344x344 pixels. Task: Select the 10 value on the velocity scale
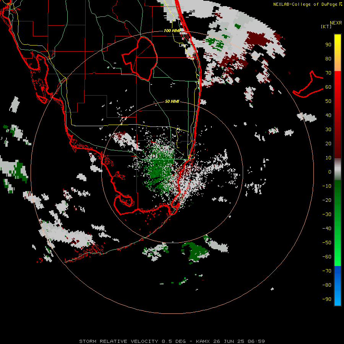[328, 158]
